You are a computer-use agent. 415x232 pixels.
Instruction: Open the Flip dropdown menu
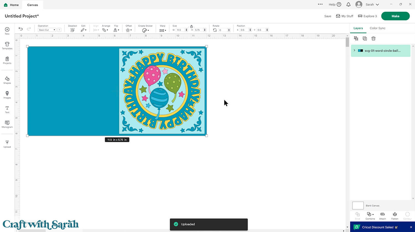pyautogui.click(x=116, y=30)
